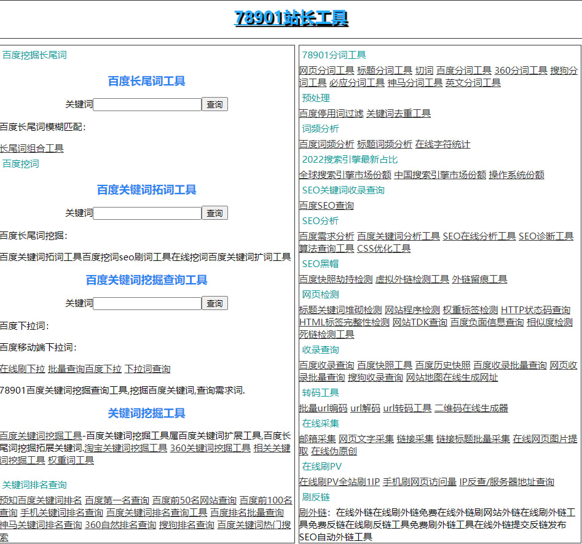Click 查询 button under 百度关键词拓词工具
Image resolution: width=582 pixels, height=544 pixels.
pos(214,213)
